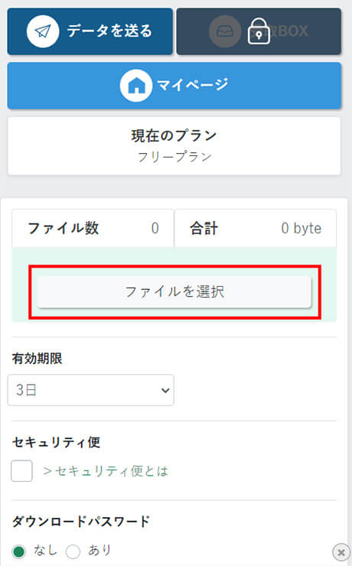This screenshot has height=566, width=352.
Task: Click the 有効期限 label
Action: (37, 359)
